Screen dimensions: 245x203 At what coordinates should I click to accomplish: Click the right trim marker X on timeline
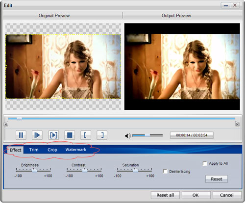pos(237,124)
